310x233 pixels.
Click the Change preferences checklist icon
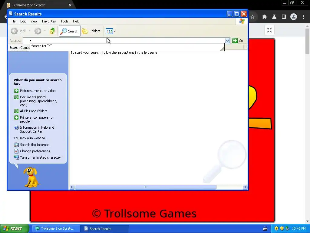(16, 151)
